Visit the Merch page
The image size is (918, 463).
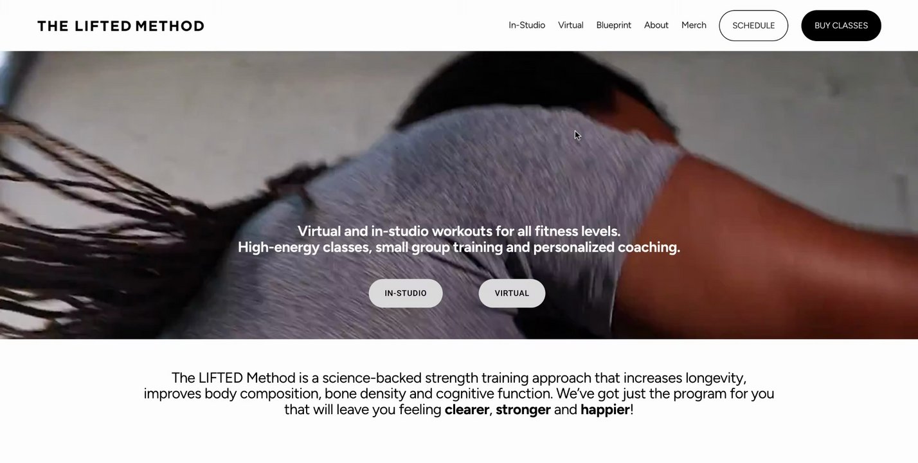pyautogui.click(x=694, y=25)
